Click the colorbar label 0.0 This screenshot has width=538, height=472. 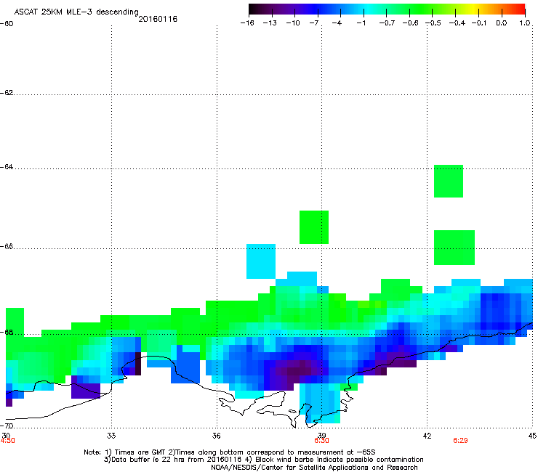click(x=502, y=23)
